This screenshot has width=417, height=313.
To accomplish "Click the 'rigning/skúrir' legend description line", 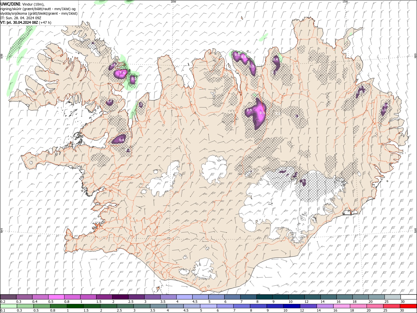I will click(38, 8).
